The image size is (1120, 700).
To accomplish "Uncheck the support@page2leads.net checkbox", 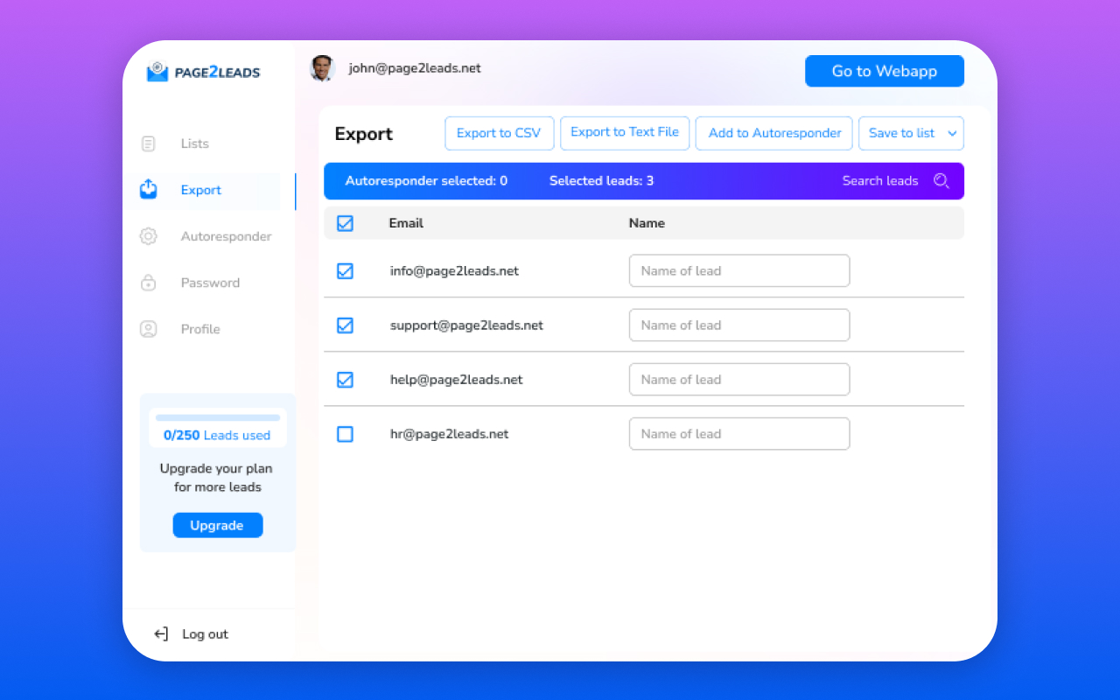I will [345, 325].
